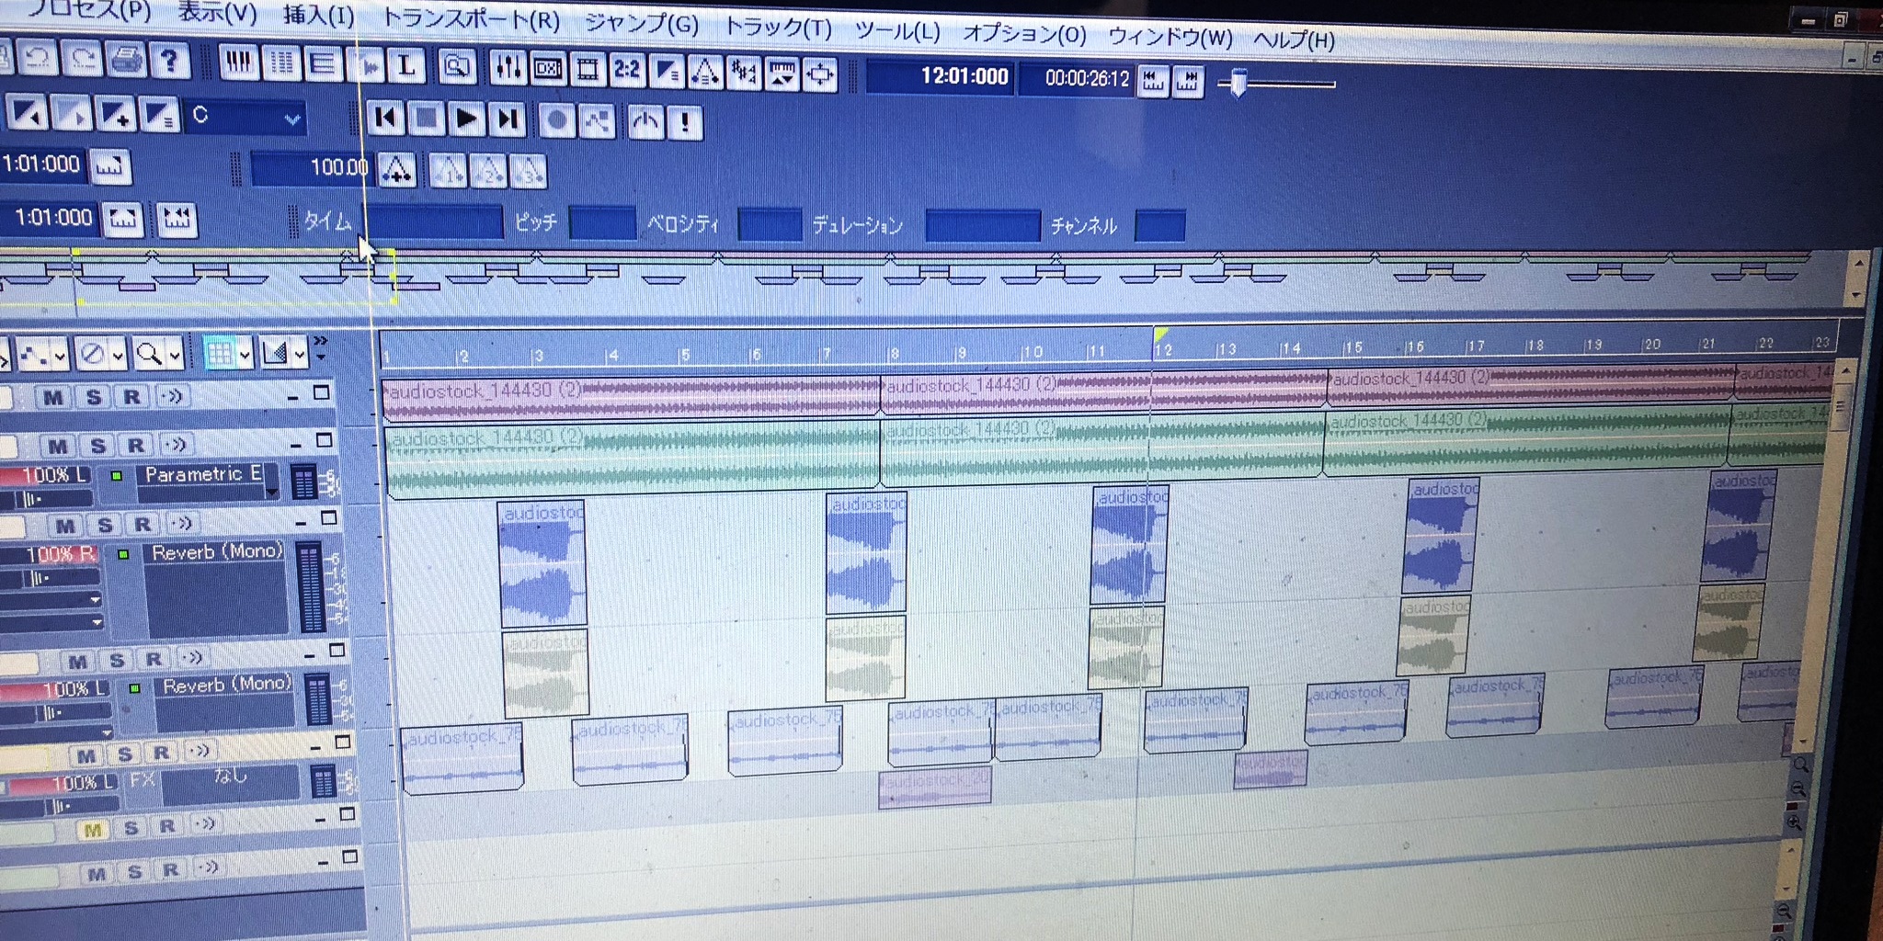
Task: Unmute the track with yellow M button
Action: coord(93,830)
